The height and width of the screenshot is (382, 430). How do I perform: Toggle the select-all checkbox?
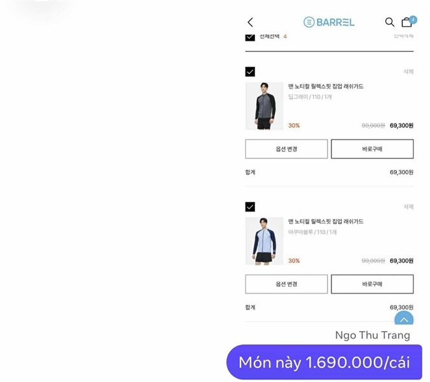pyautogui.click(x=250, y=37)
